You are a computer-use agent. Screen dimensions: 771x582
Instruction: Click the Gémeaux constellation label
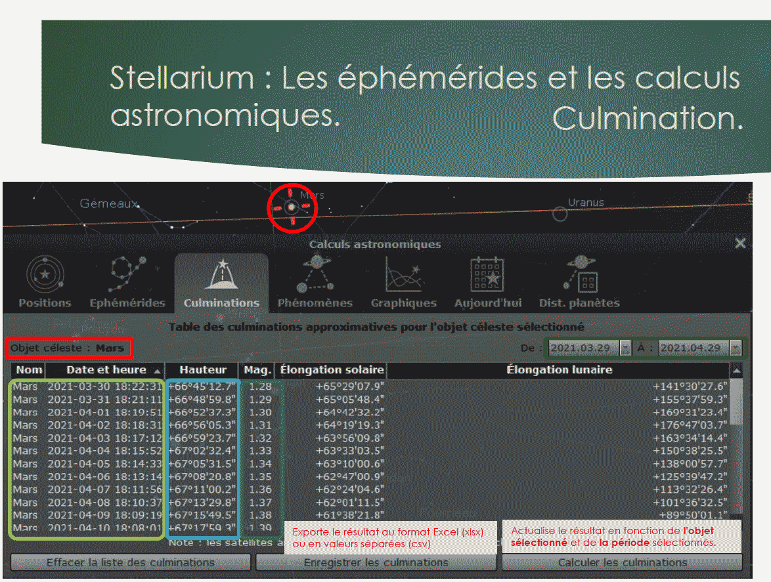(109, 203)
